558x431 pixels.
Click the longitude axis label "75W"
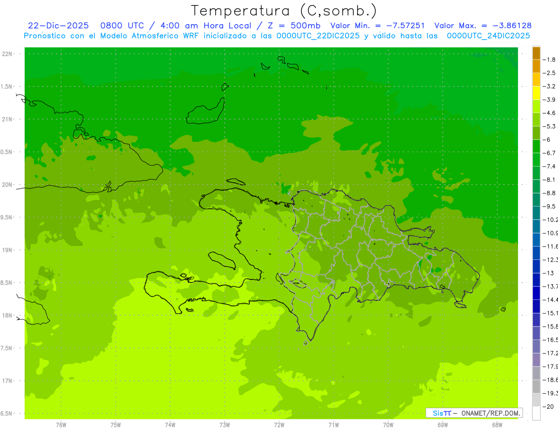(116, 425)
